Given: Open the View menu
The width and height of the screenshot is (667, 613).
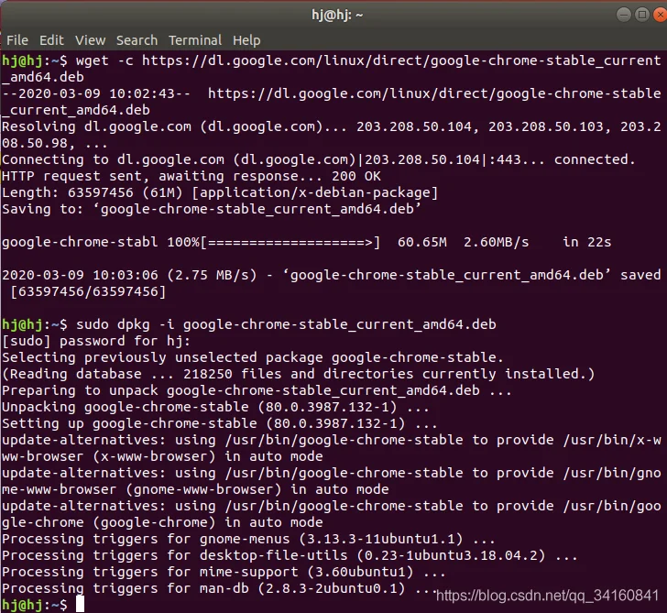Looking at the screenshot, I should [90, 40].
